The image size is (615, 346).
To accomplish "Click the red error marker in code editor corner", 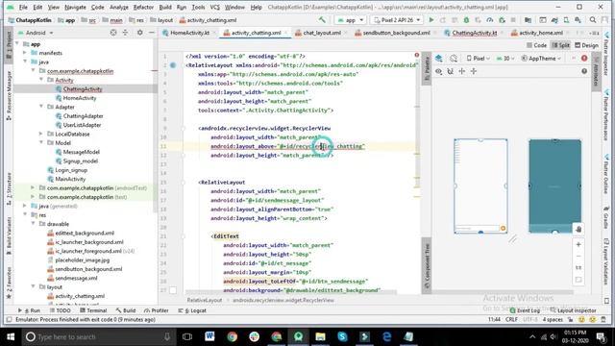I will (416, 55).
